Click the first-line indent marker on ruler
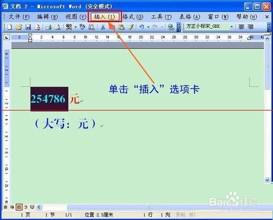Screen dimensions: 273x220 30,35
